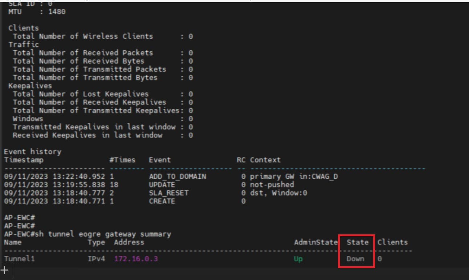
Task: Click the Clients column header in summary
Action: point(392,242)
